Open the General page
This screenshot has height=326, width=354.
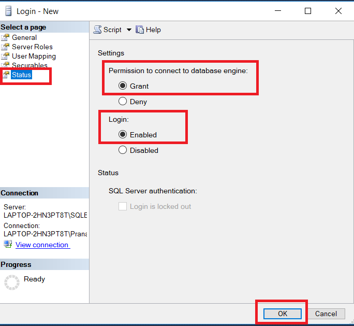coord(24,37)
